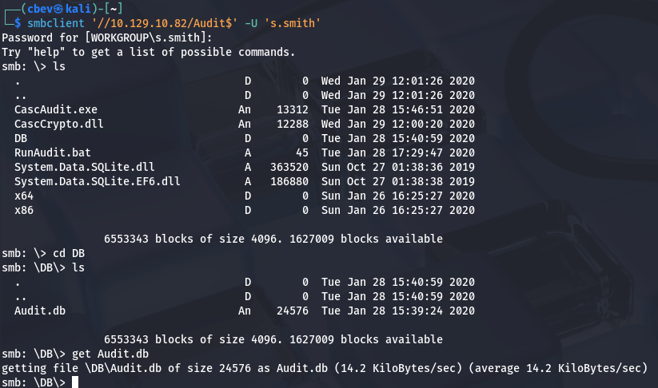Image resolution: width=658 pixels, height=388 pixels.
Task: Click the DB directory in first listing
Action: coord(21,138)
